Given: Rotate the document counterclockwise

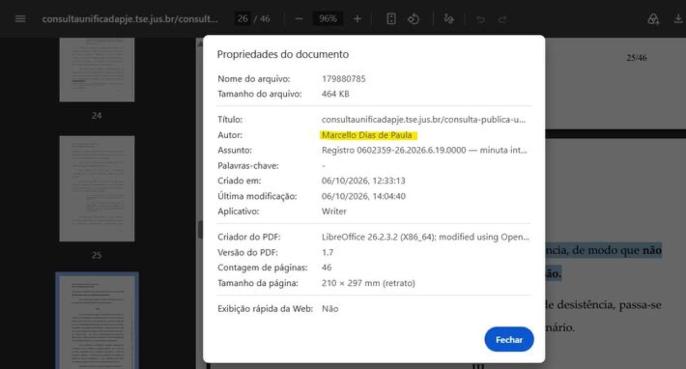Looking at the screenshot, I should (x=413, y=19).
